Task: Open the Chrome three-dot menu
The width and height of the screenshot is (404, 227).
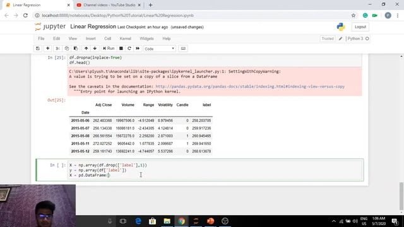Action: point(398,15)
